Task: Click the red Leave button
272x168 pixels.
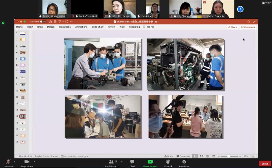Action: (x=265, y=164)
